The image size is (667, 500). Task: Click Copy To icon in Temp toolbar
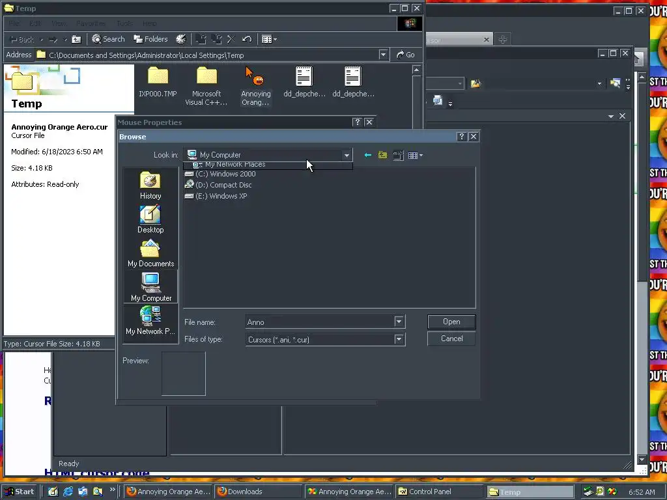click(x=216, y=39)
